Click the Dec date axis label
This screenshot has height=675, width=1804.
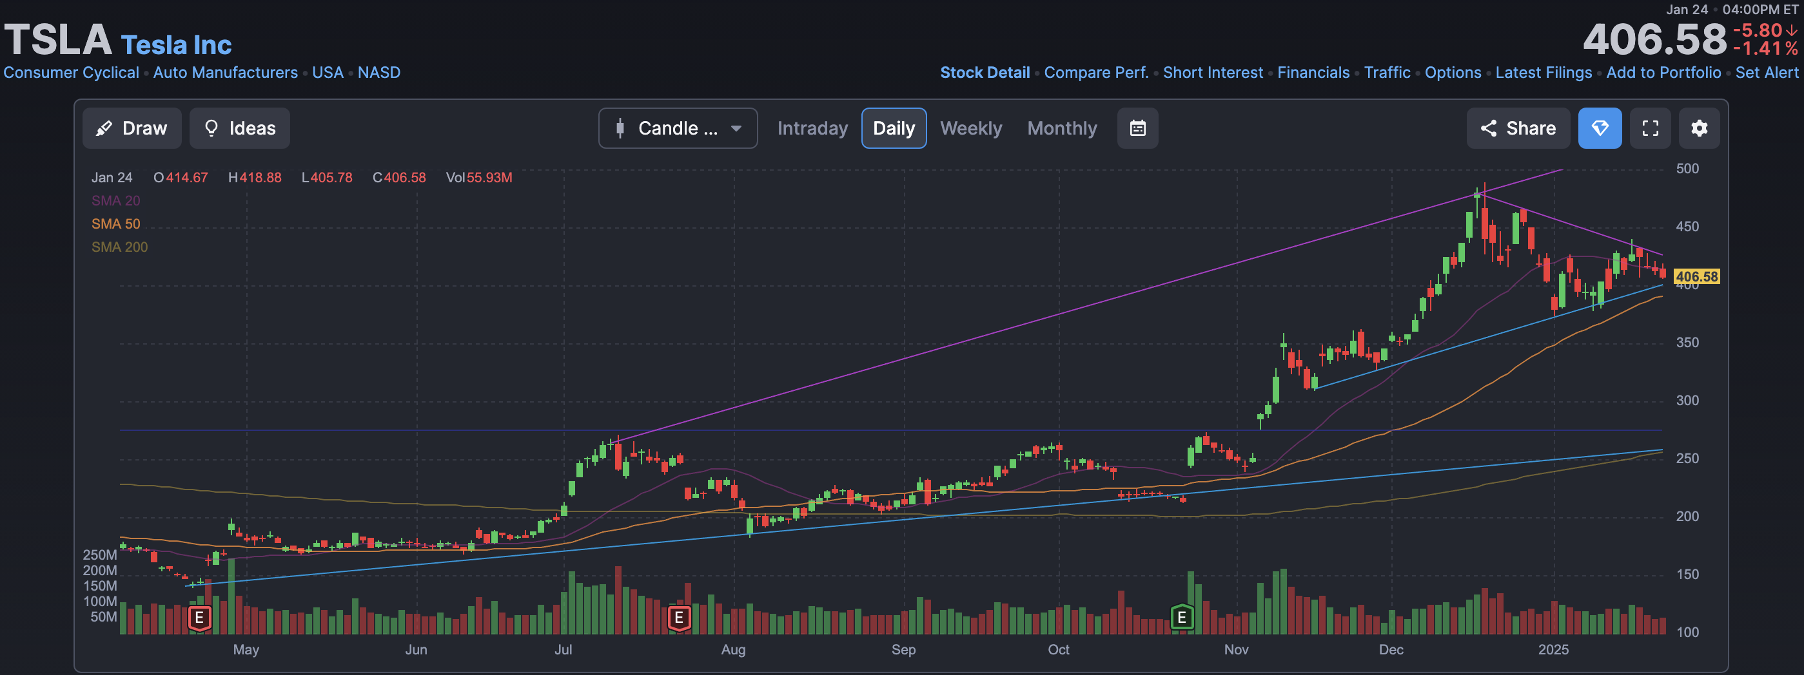tap(1391, 649)
